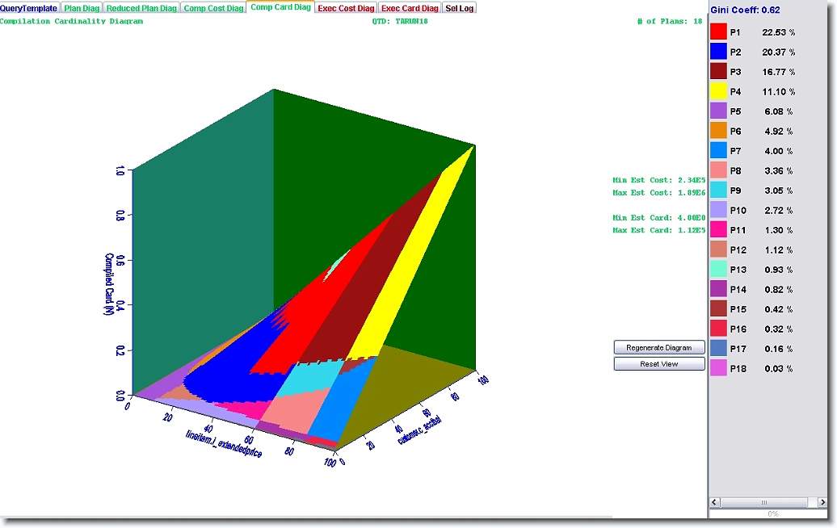The height and width of the screenshot is (528, 837).
Task: Select the orange P6 legend swatch
Action: point(719,131)
